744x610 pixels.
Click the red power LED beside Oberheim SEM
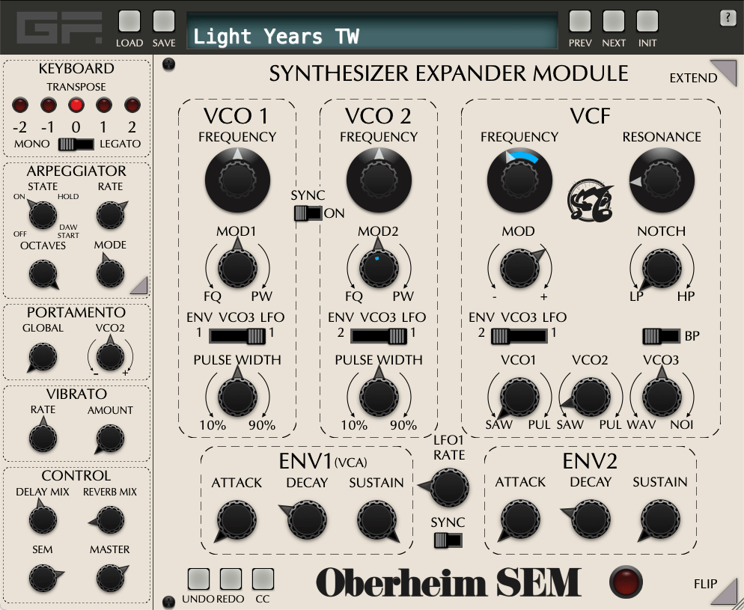tap(626, 582)
